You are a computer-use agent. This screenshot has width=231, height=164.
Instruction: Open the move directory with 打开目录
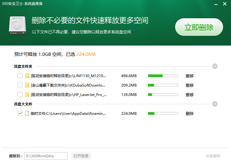click(81, 156)
